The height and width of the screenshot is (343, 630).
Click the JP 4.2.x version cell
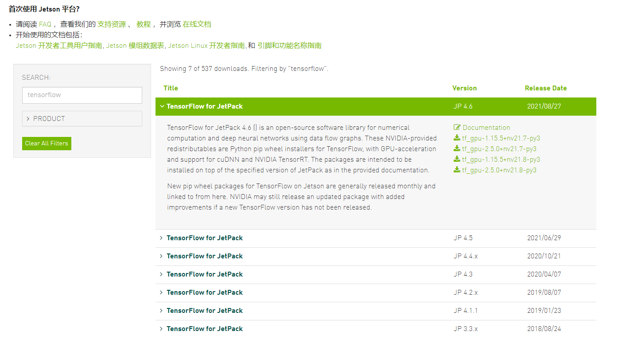coord(466,292)
